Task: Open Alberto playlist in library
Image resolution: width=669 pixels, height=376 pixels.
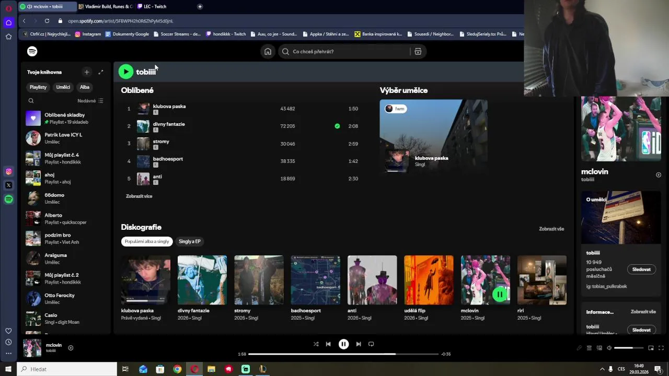Action: (x=67, y=218)
